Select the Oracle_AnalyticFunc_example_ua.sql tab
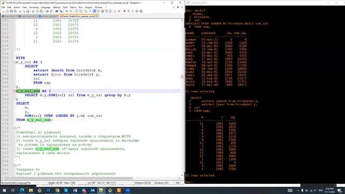This screenshot has height=194, width=345. 78,16
